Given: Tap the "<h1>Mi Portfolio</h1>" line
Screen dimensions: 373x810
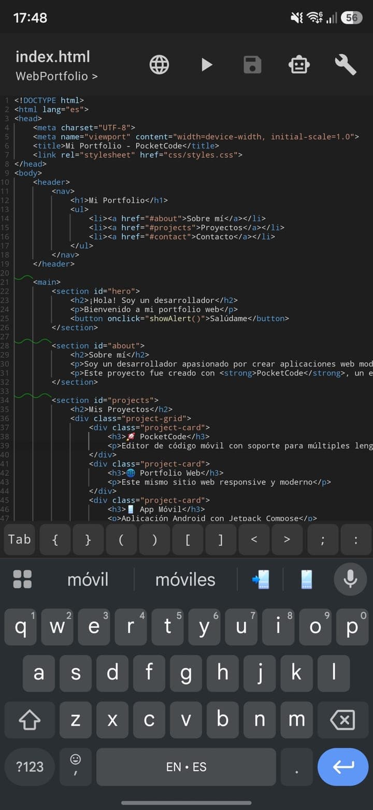Looking at the screenshot, I should (x=119, y=200).
